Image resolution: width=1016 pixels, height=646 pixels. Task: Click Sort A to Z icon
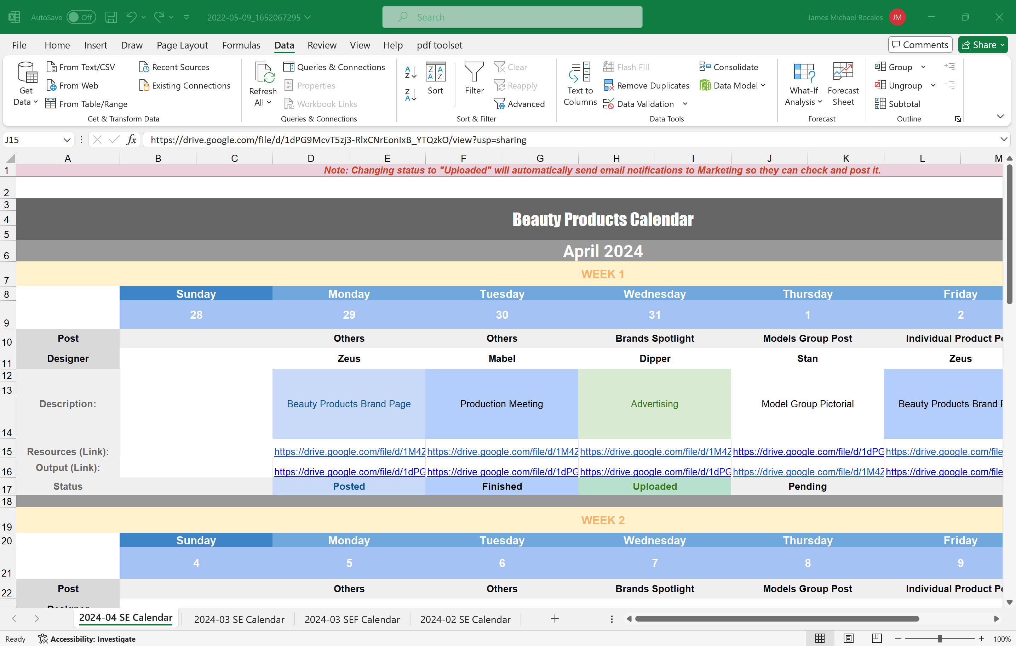point(410,72)
